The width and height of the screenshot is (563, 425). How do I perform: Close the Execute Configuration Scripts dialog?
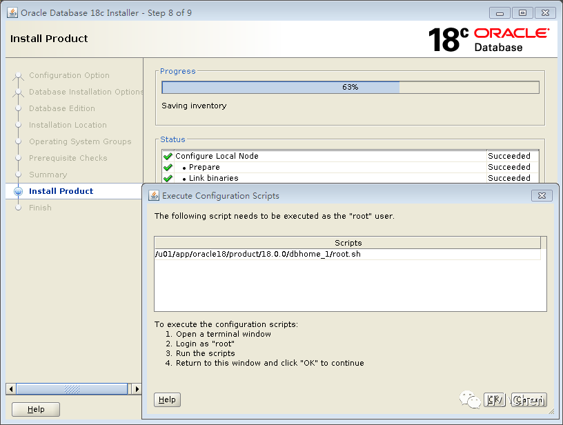click(542, 196)
